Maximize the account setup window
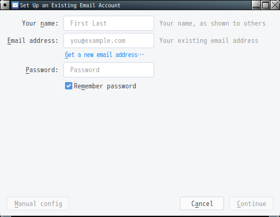This screenshot has width=280, height=217. click(265, 5)
